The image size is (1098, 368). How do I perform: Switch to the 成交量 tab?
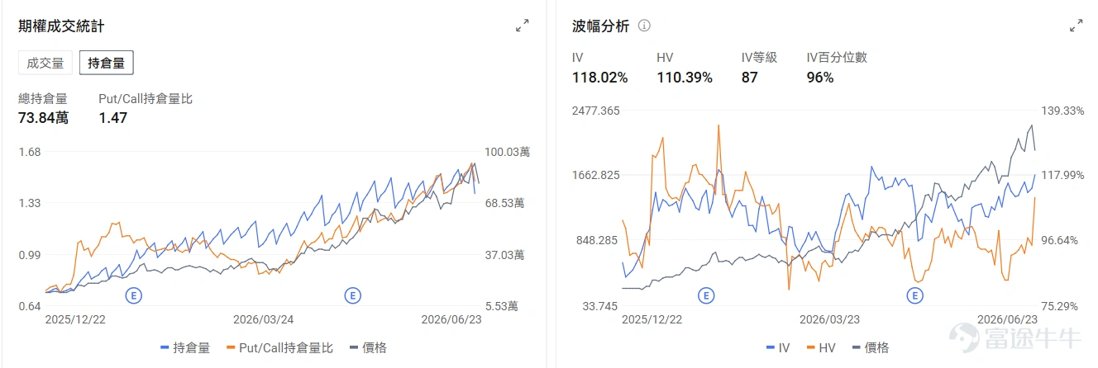click(x=45, y=63)
